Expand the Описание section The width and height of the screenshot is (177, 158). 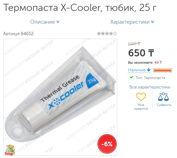(45, 22)
